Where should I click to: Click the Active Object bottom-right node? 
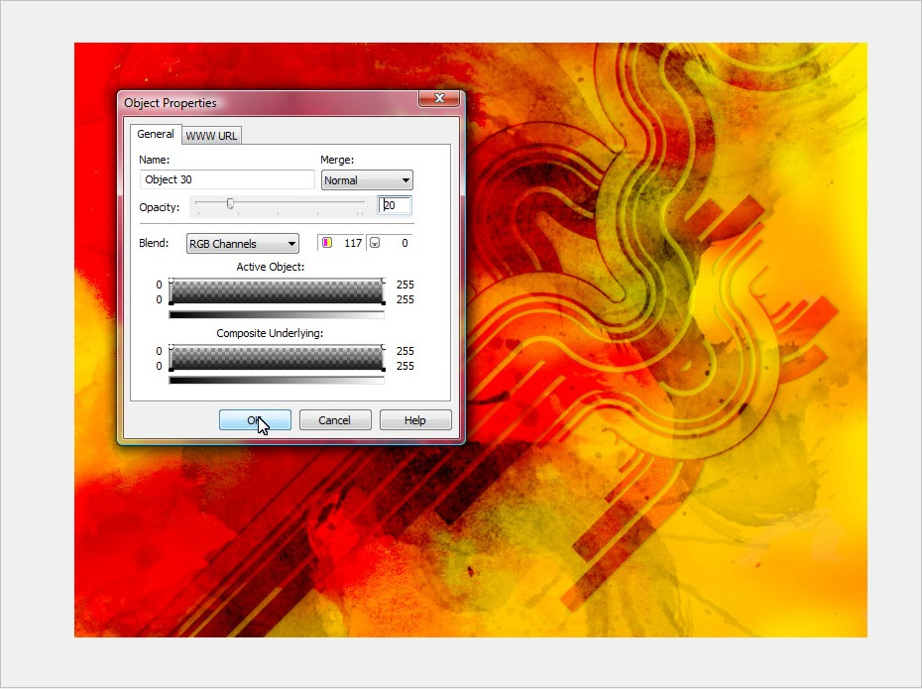pyautogui.click(x=383, y=302)
